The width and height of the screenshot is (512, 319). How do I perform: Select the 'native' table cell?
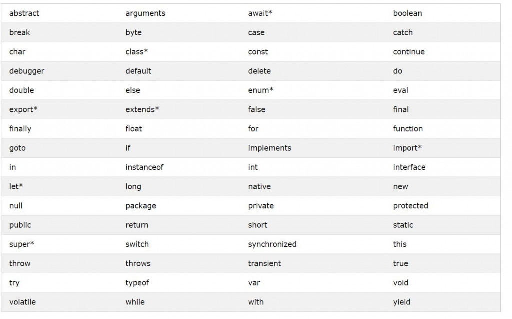tap(259, 187)
